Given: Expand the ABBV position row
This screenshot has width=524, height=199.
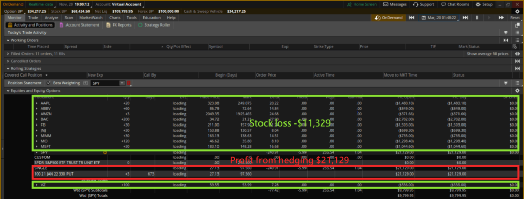Looking at the screenshot, I should pyautogui.click(x=37, y=108).
